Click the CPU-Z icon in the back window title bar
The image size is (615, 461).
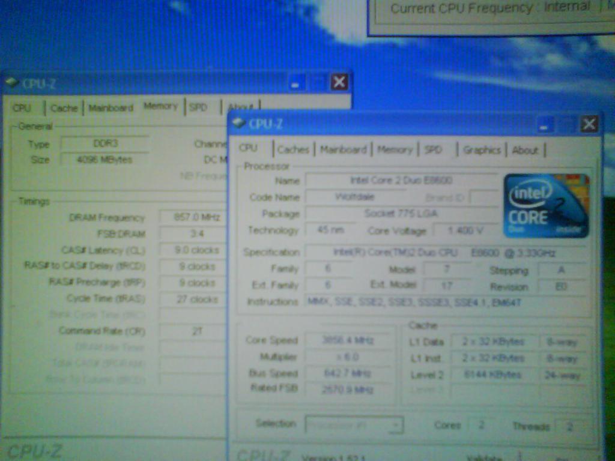pyautogui.click(x=12, y=83)
